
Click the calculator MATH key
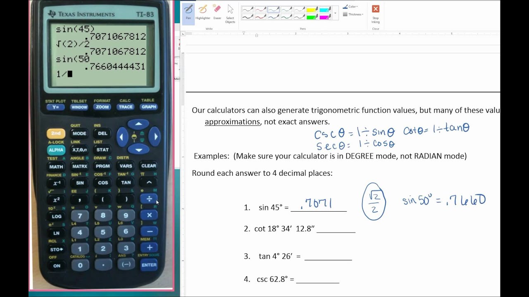(56, 167)
